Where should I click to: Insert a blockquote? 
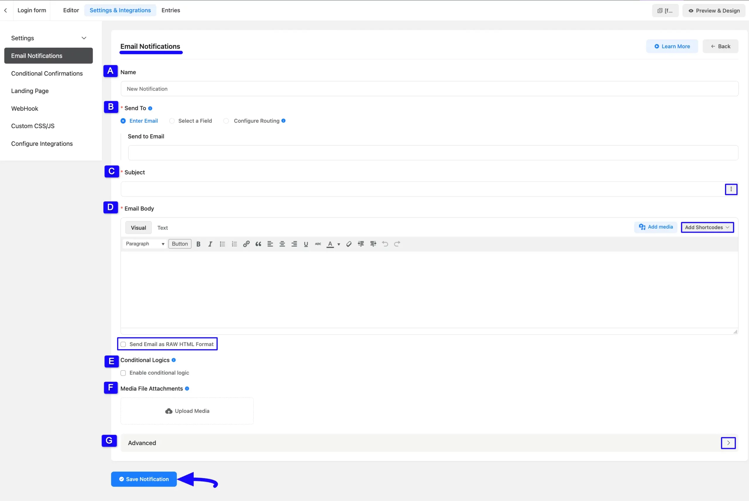pyautogui.click(x=258, y=244)
